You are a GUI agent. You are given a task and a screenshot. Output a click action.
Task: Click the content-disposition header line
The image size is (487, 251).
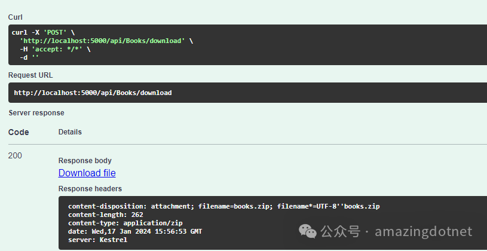point(224,206)
